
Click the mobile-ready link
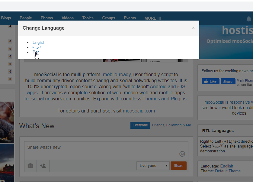tap(117, 74)
